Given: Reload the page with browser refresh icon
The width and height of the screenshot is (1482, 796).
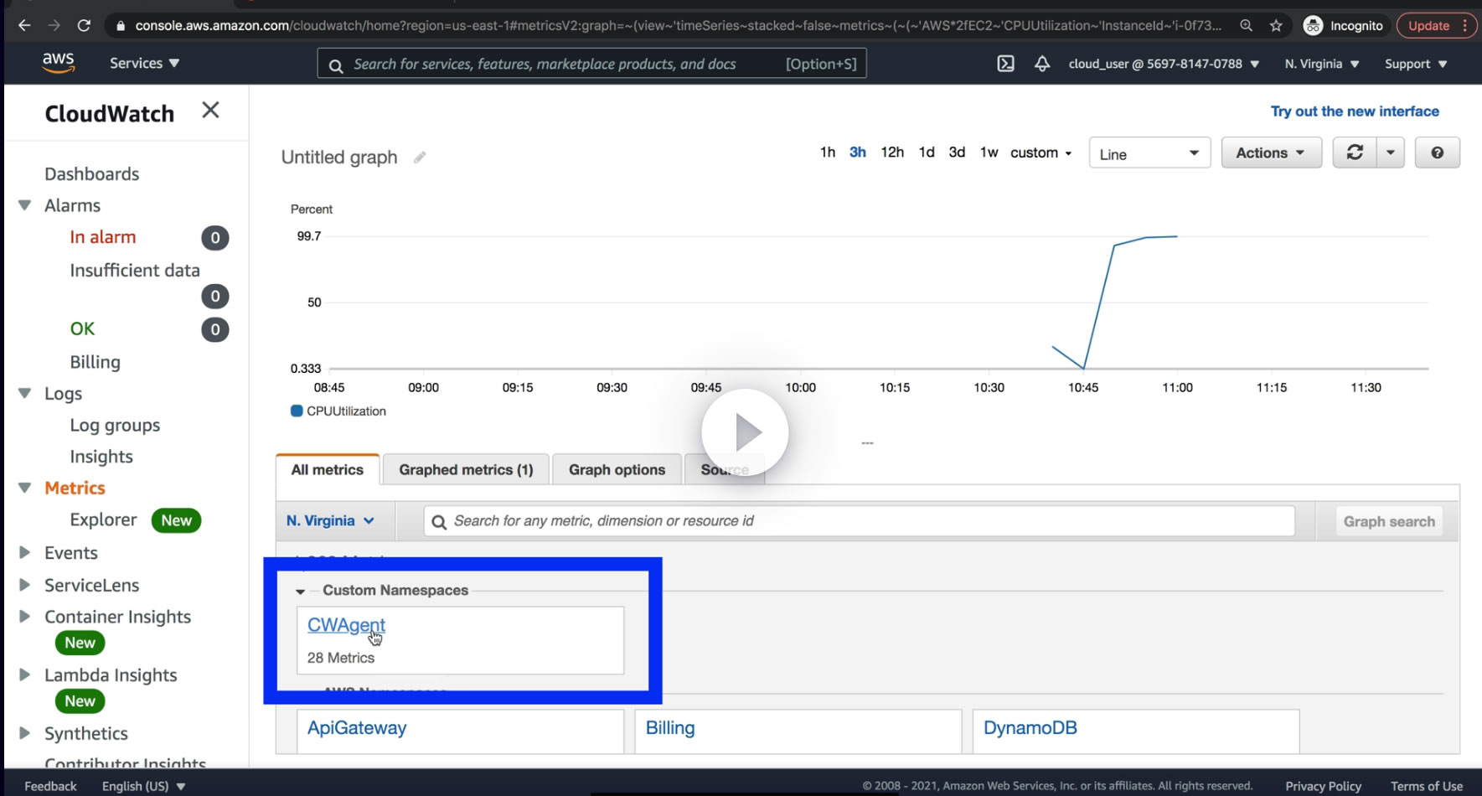Looking at the screenshot, I should [x=84, y=25].
